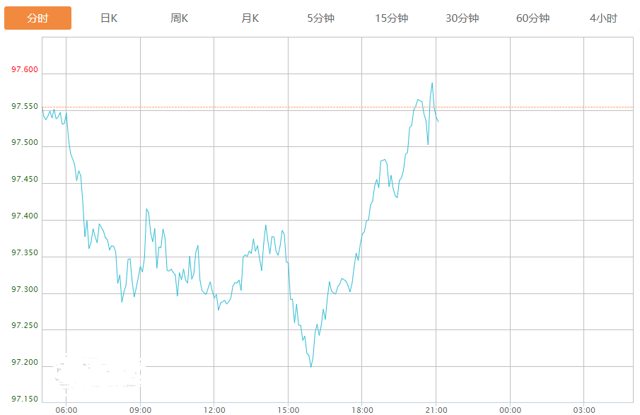
Task: Click the 00:00 time axis label
Action: [x=510, y=410]
